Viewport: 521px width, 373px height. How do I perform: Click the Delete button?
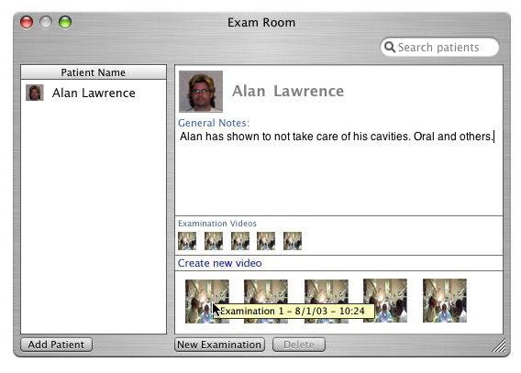tap(299, 345)
